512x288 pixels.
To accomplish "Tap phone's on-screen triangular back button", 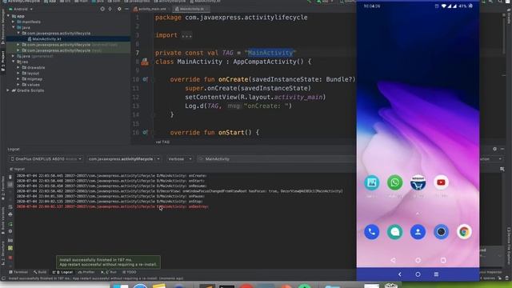I will 393,260.
